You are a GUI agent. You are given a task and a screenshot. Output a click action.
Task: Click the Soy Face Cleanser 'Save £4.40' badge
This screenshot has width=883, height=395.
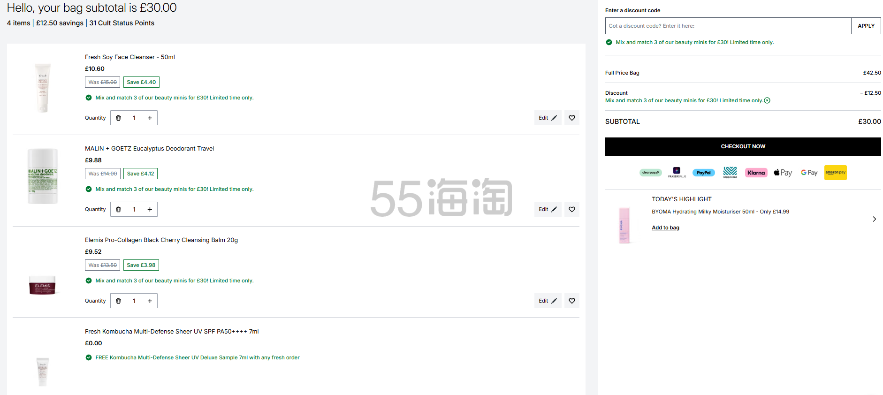pyautogui.click(x=141, y=82)
